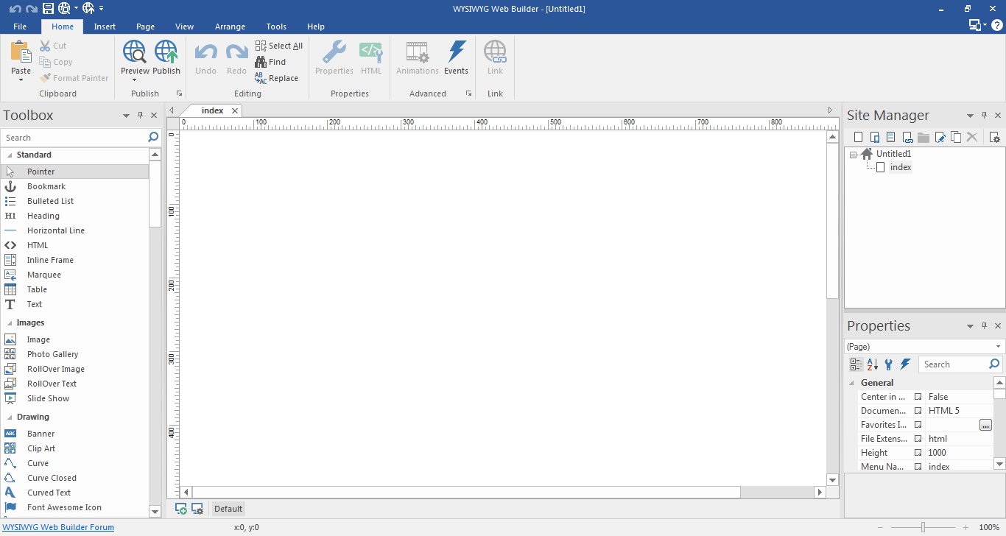
Task: Open the Events editor on the ribbon
Action: tap(456, 59)
